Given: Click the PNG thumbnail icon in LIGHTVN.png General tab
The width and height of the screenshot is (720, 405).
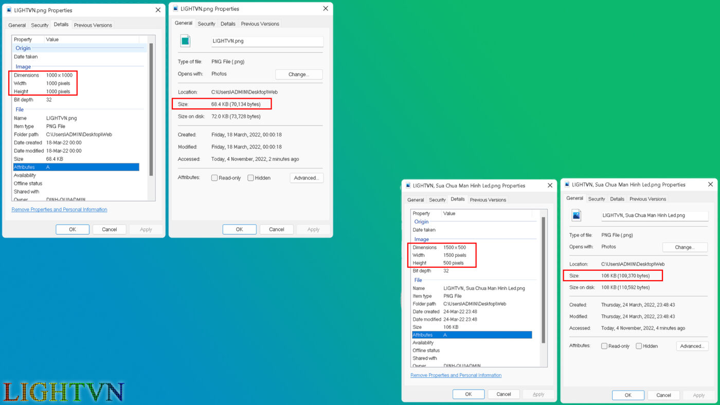Looking at the screenshot, I should (185, 41).
